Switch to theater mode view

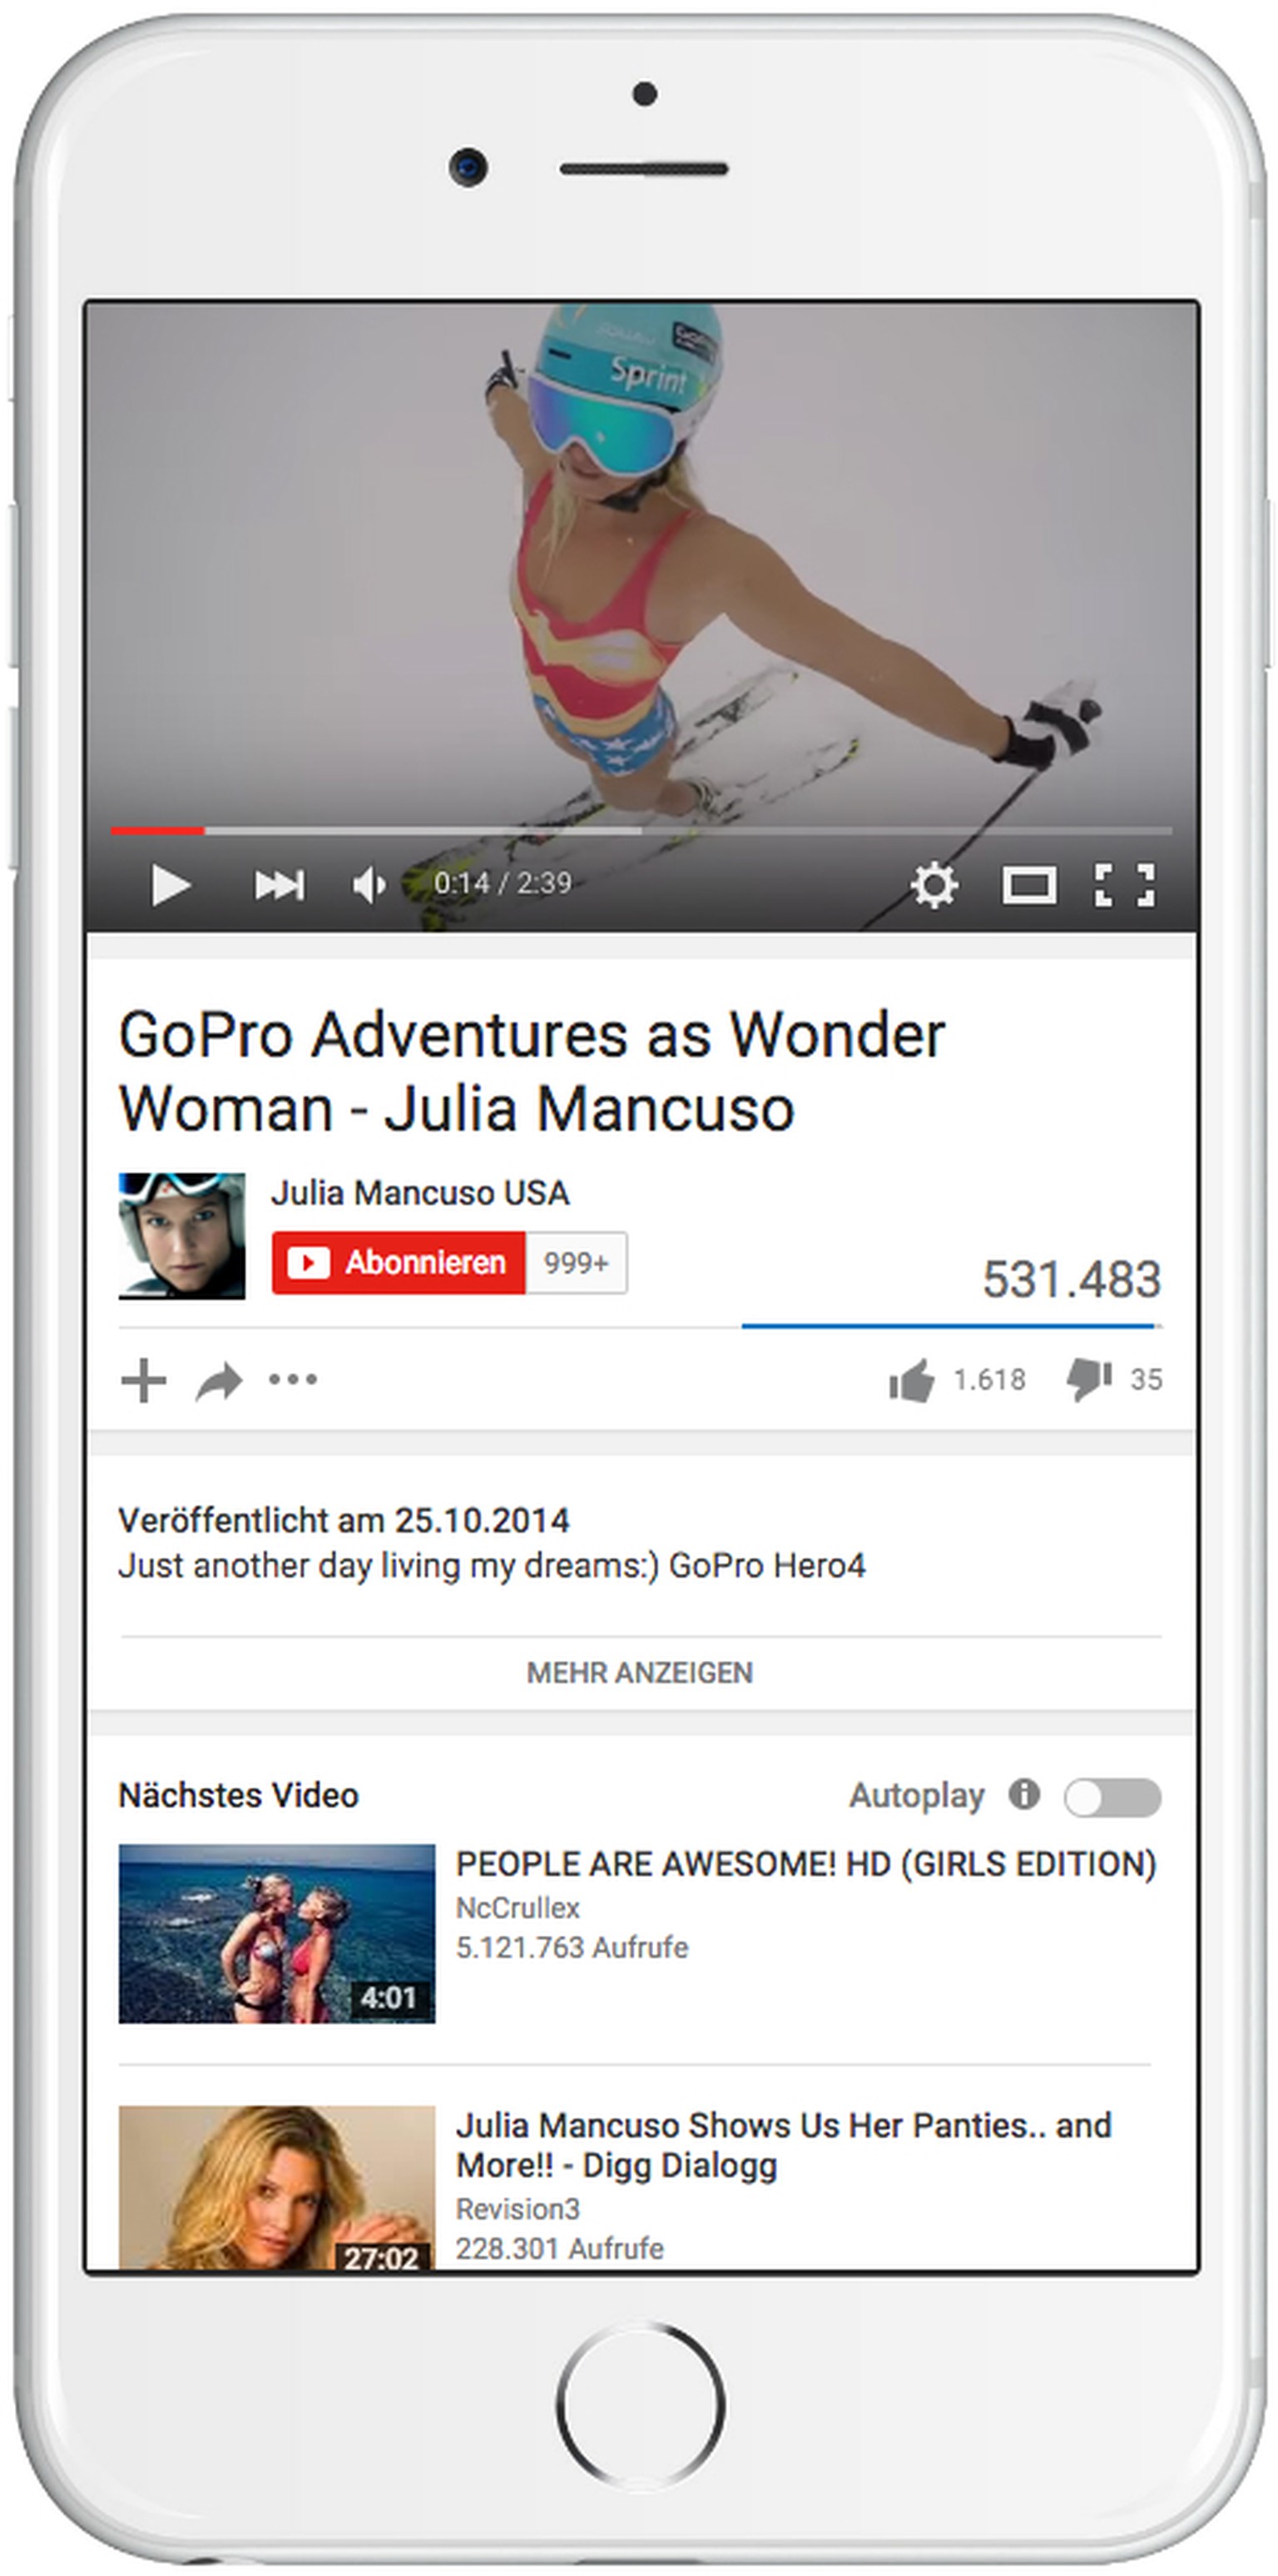point(1029,885)
